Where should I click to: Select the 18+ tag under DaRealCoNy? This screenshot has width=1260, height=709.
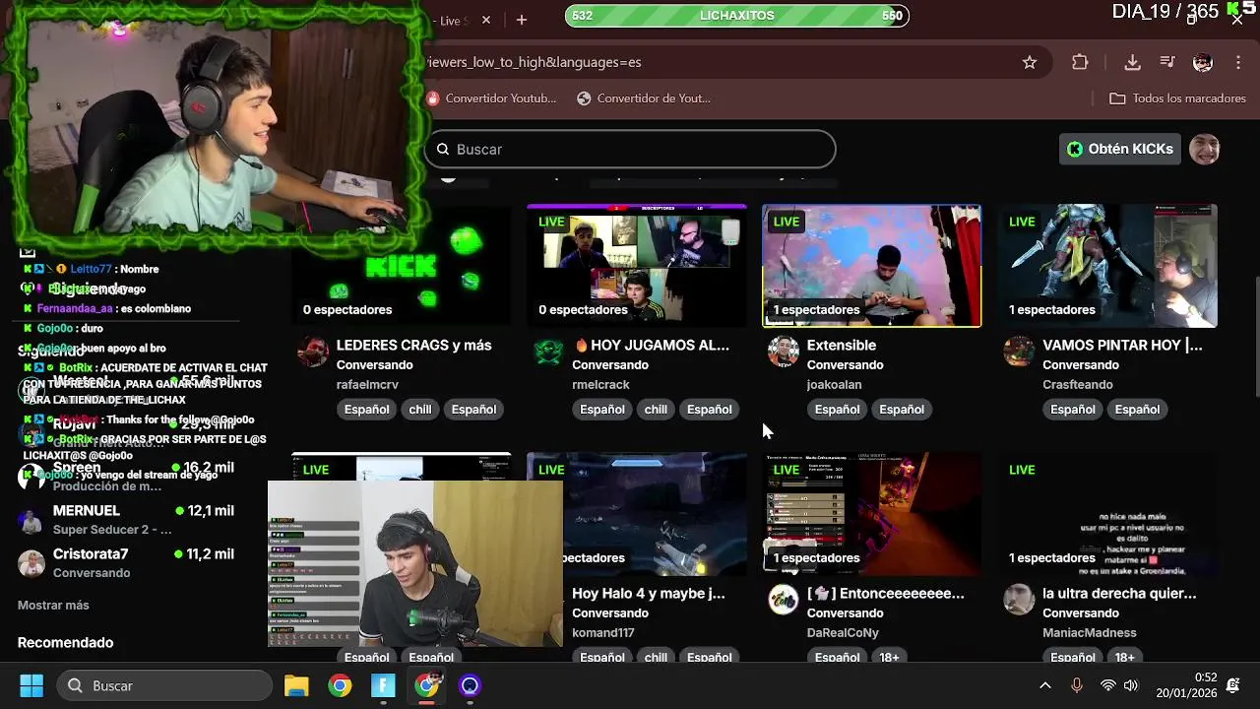(889, 657)
